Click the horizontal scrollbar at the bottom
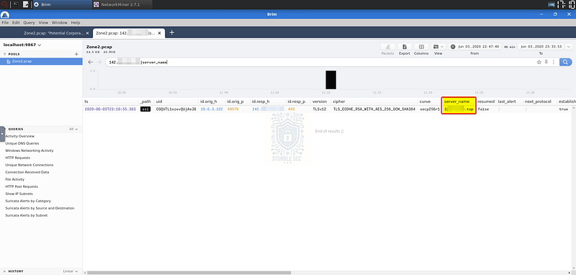This screenshot has width=576, height=275. click(x=189, y=272)
